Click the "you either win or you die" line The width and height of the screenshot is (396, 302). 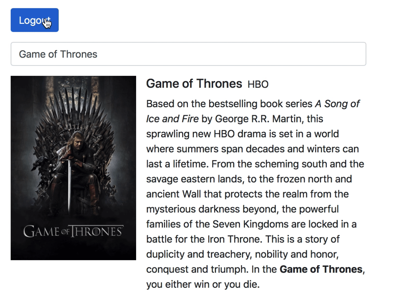pyautogui.click(x=203, y=285)
